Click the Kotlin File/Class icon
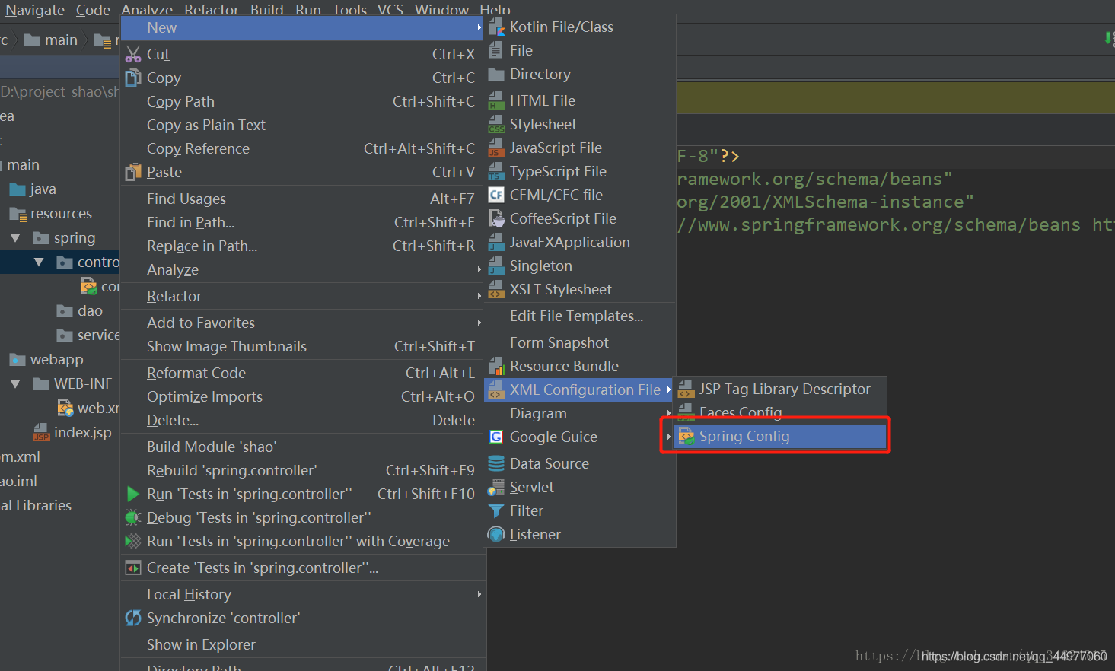1115x671 pixels. (496, 27)
